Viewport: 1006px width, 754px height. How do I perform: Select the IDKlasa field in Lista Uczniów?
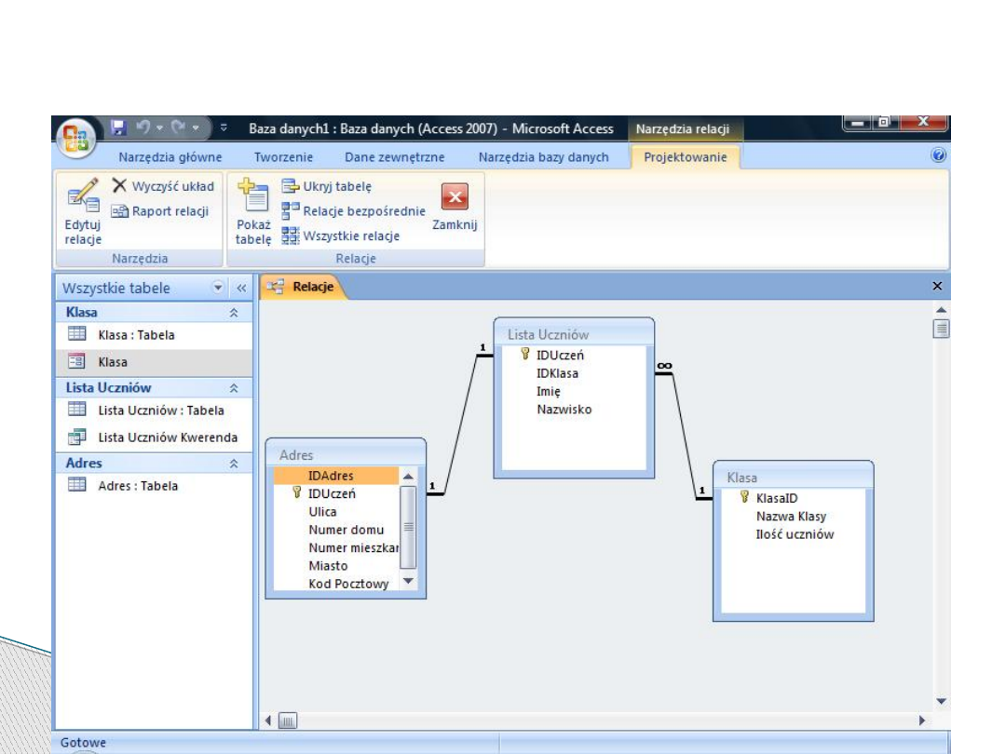pos(557,373)
